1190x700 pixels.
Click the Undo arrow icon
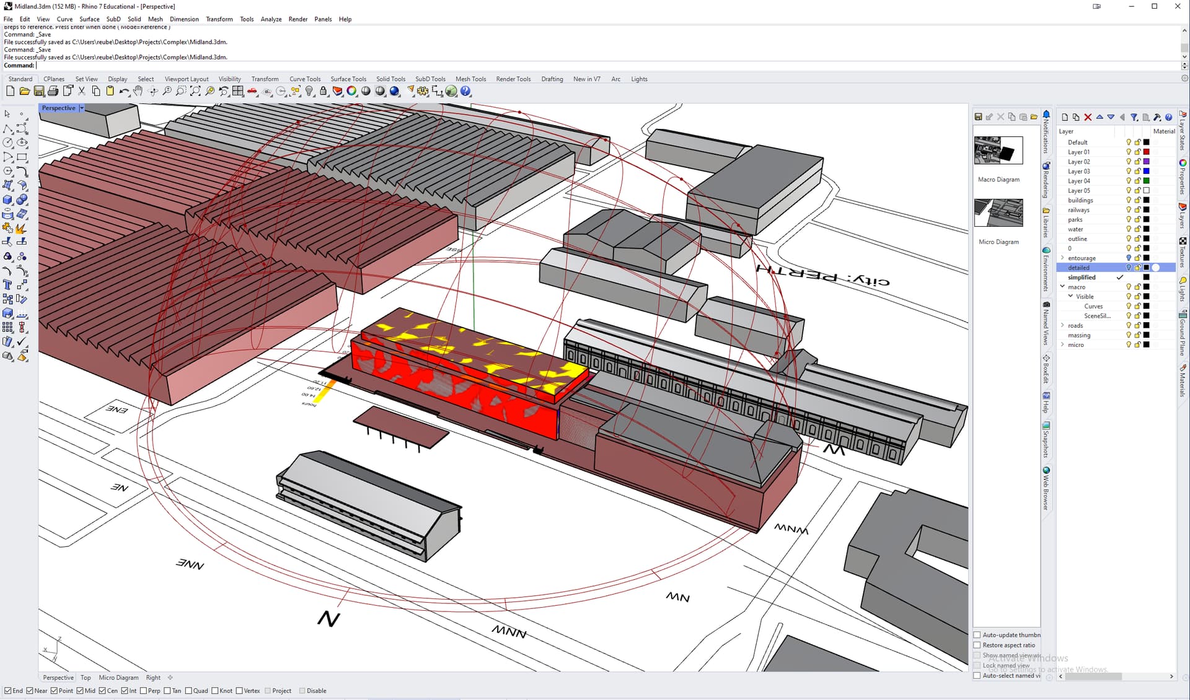pos(124,91)
